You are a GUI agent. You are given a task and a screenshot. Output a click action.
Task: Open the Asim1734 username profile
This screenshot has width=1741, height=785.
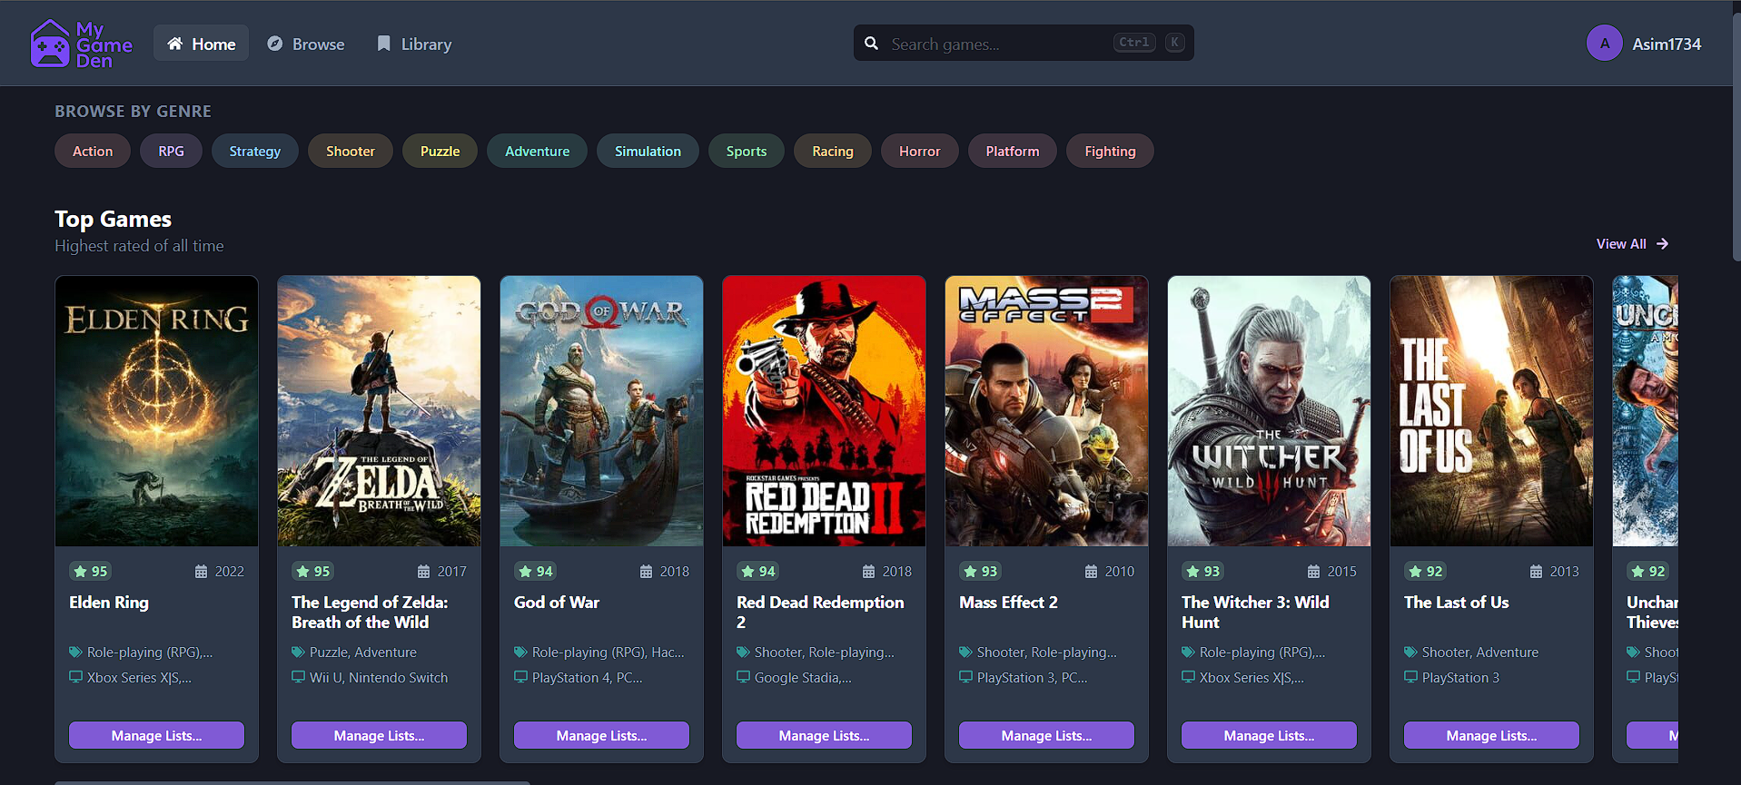[x=1667, y=44]
